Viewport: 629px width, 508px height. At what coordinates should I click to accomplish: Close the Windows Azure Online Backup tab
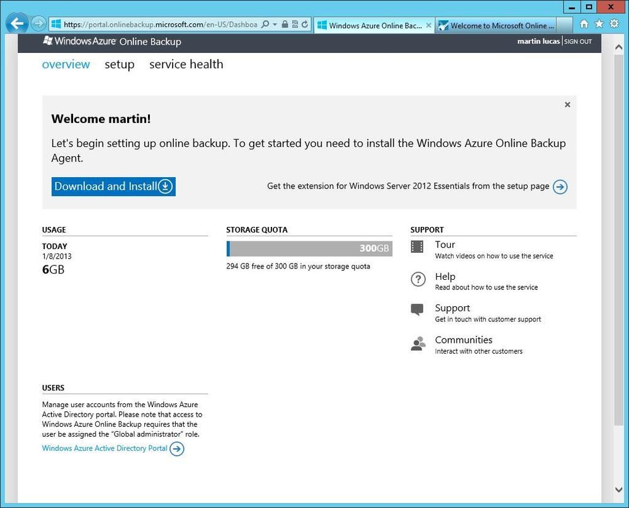tap(428, 25)
